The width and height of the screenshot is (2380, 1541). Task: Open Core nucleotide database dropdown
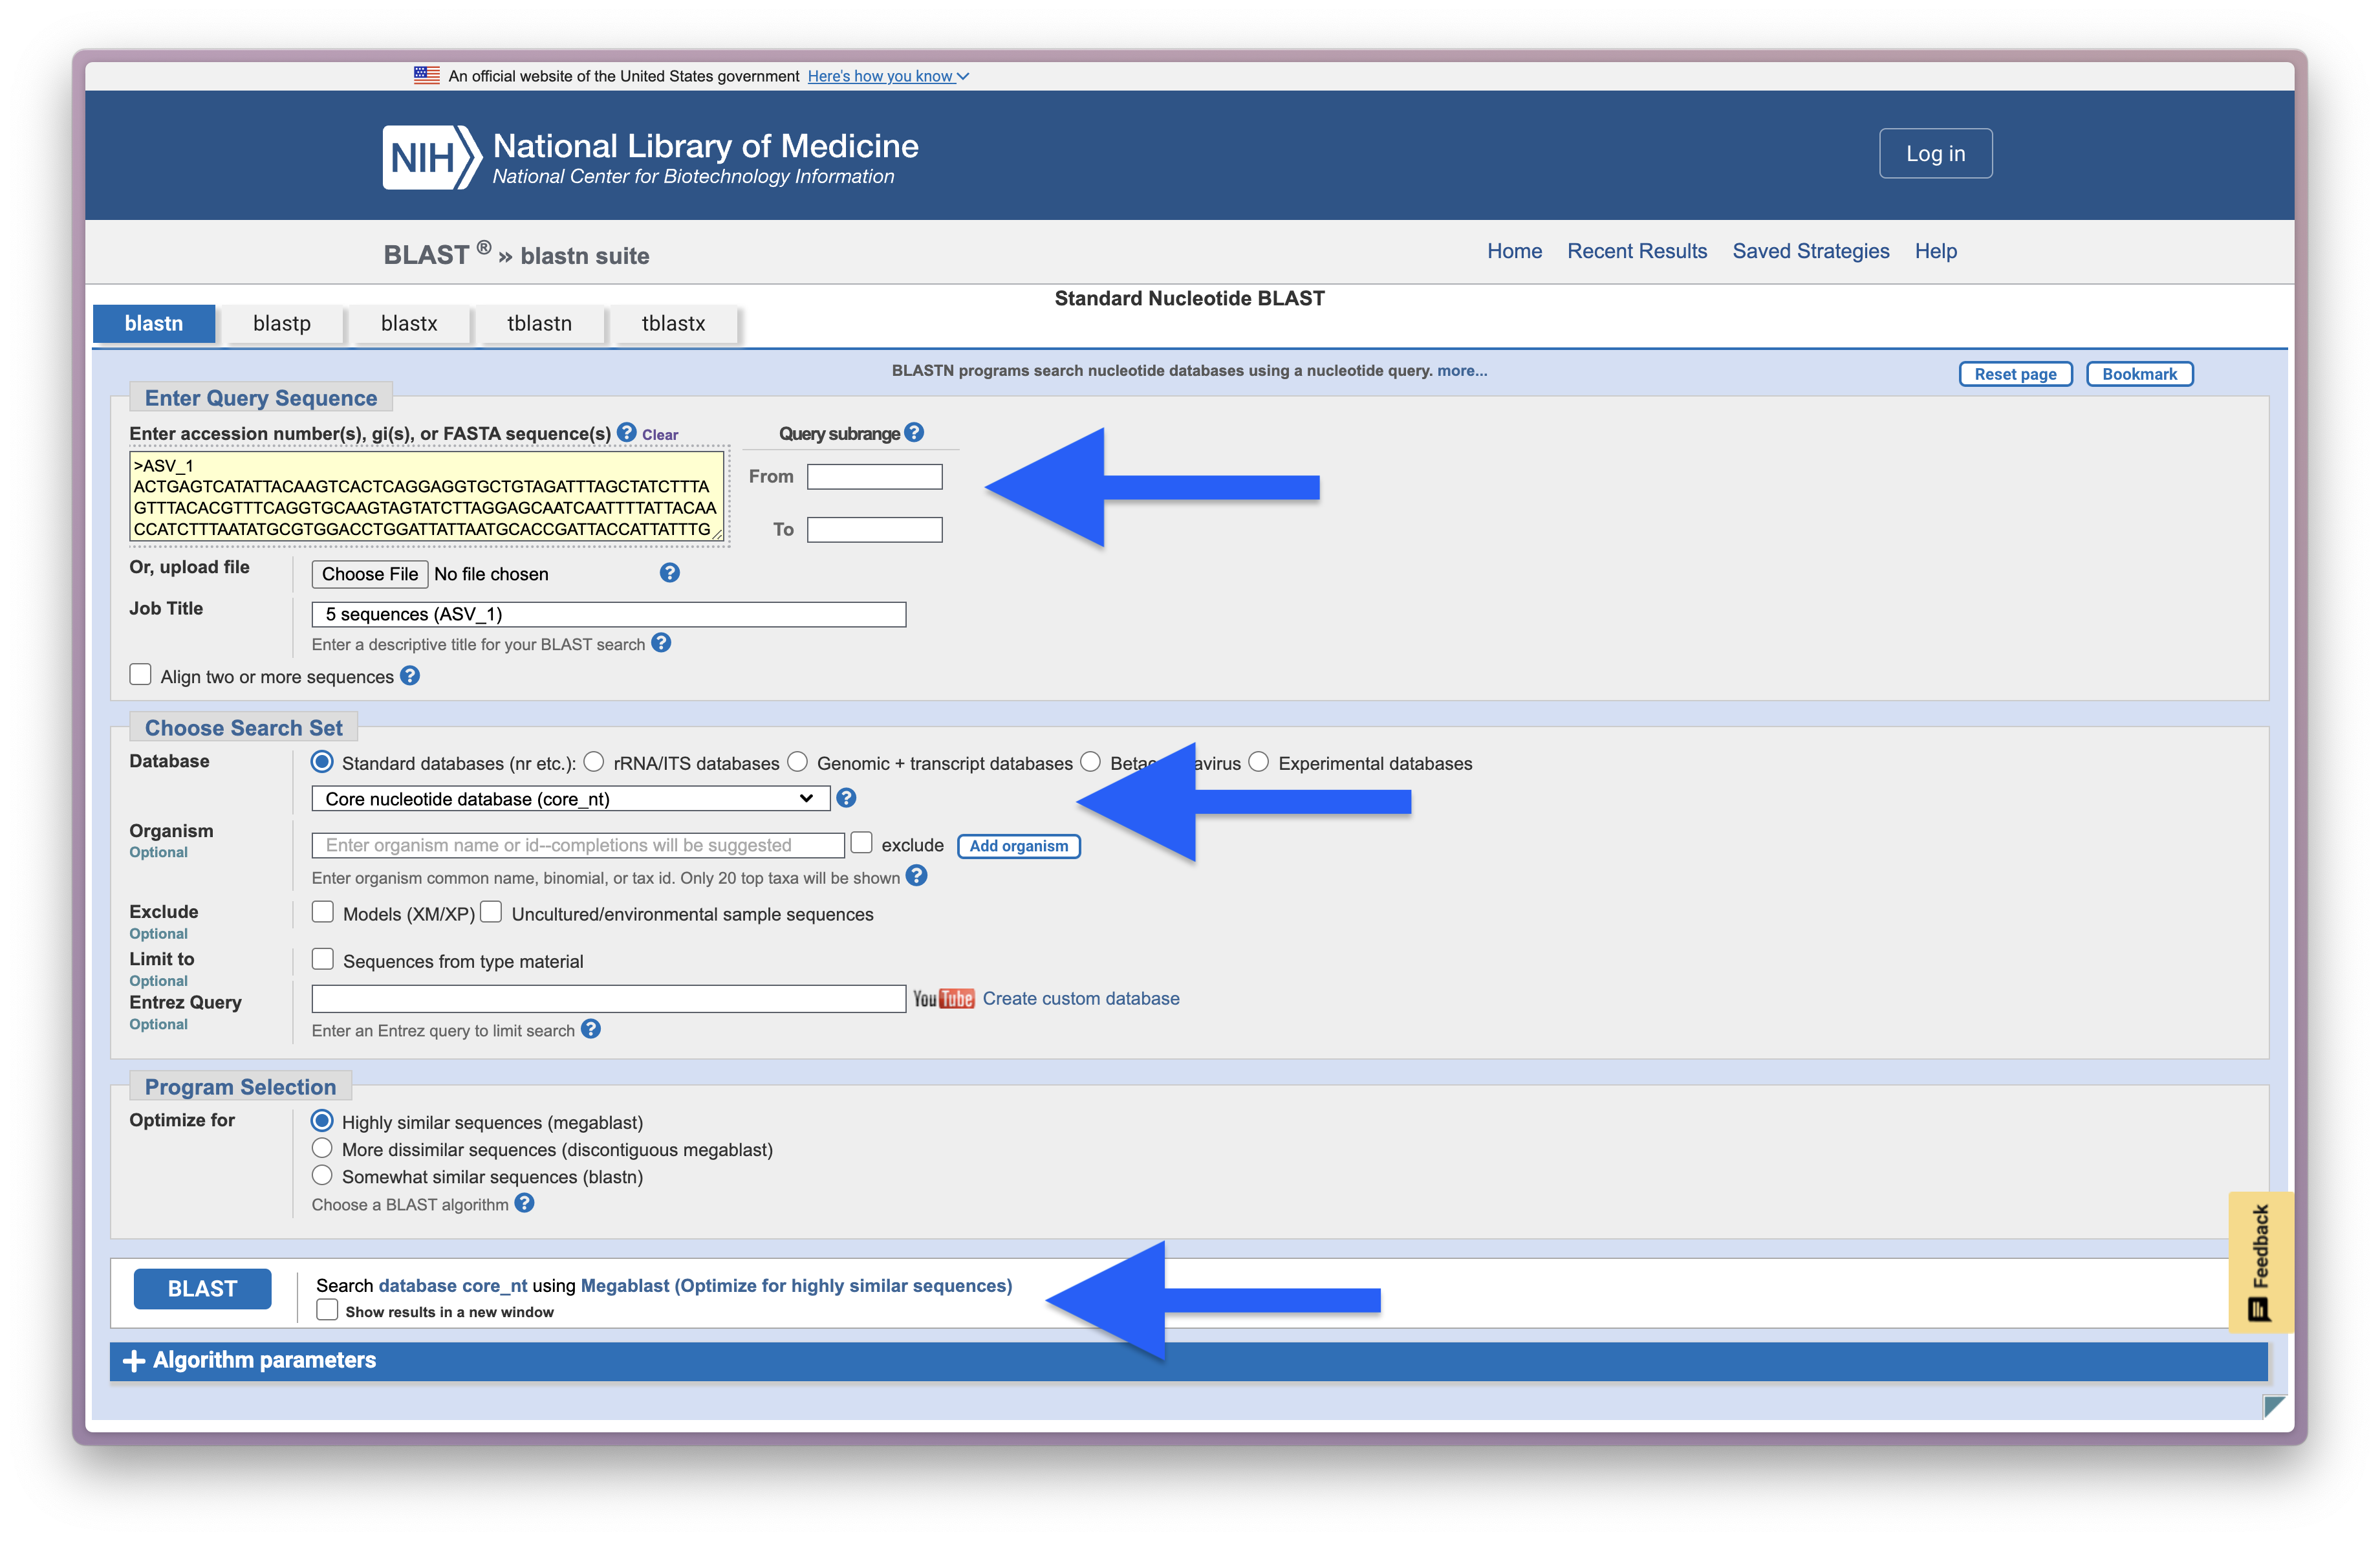click(571, 798)
